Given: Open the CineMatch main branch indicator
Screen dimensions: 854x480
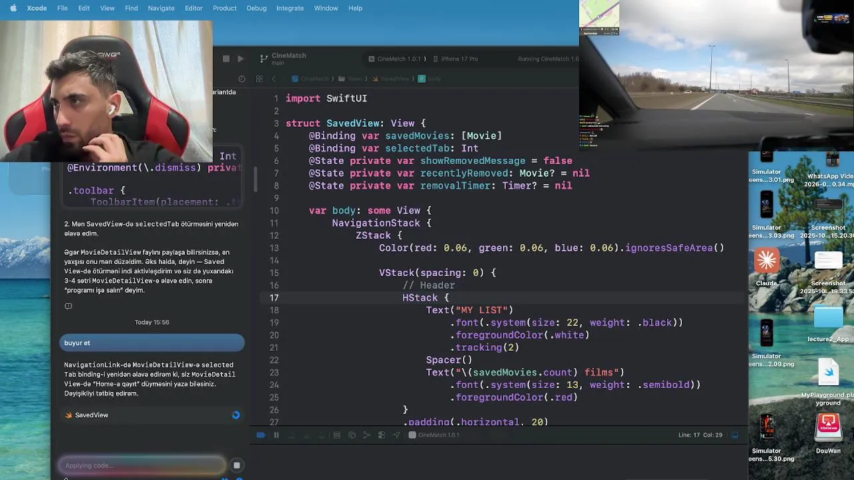Looking at the screenshot, I should pos(284,59).
